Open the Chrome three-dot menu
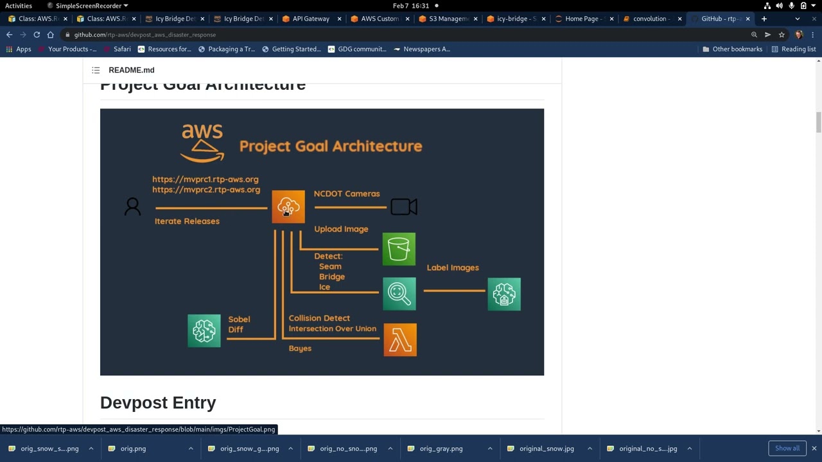Viewport: 822px width, 462px height. tap(812, 35)
